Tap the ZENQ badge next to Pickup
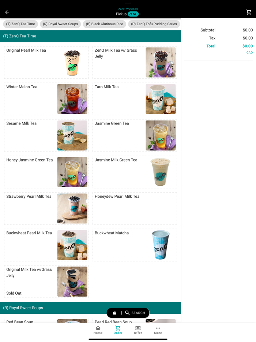Screen dimensions: 256x342 [133, 14]
